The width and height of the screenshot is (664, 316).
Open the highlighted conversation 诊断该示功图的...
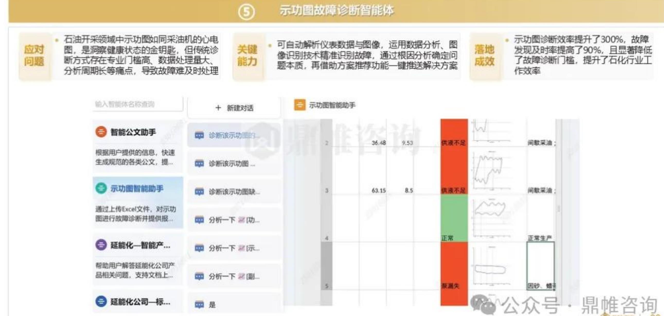[234, 135]
